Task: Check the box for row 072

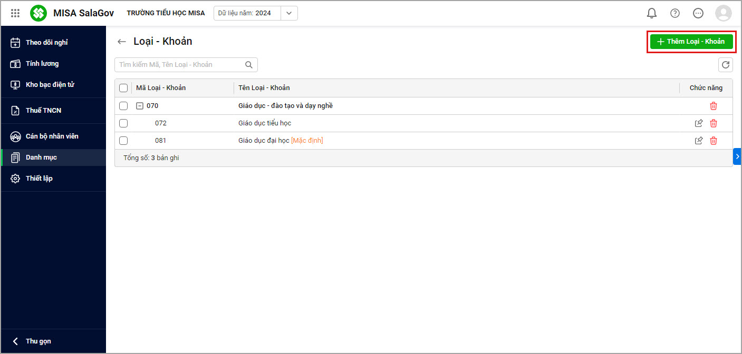Action: pyautogui.click(x=123, y=123)
